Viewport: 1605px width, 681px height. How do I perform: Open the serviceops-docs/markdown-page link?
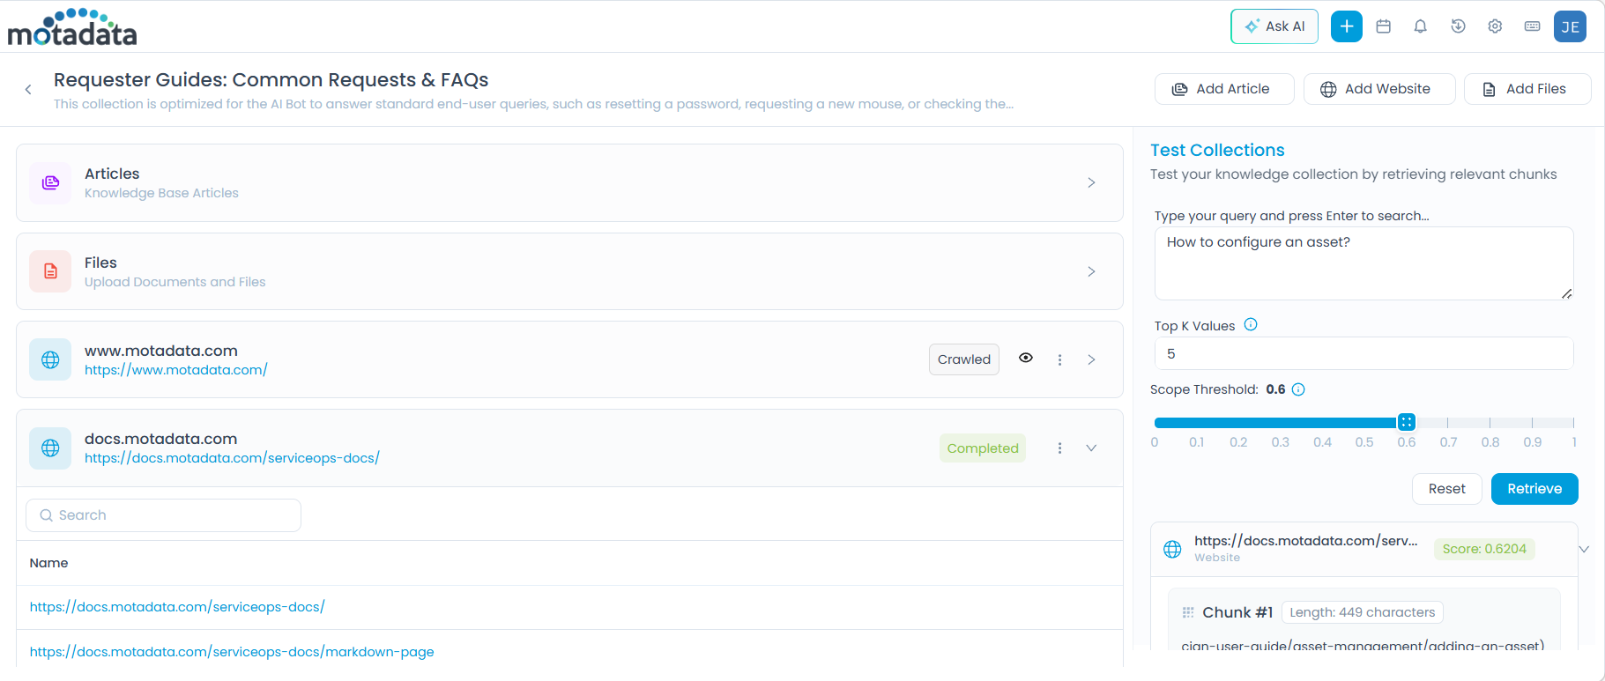tap(232, 652)
